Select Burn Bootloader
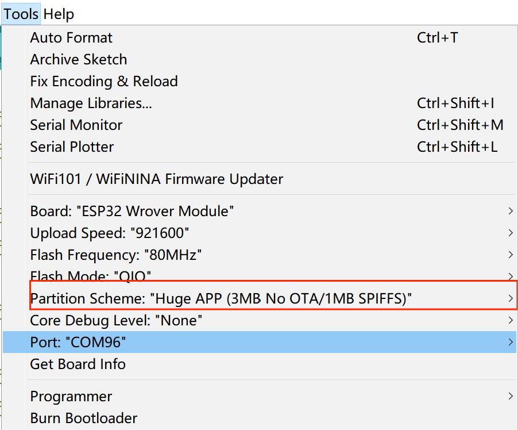This screenshot has height=430, width=518. 84,419
